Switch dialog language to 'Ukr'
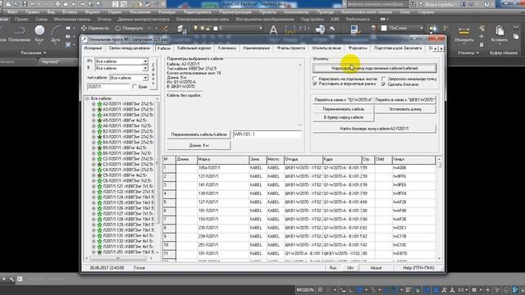 pyautogui.click(x=350, y=268)
